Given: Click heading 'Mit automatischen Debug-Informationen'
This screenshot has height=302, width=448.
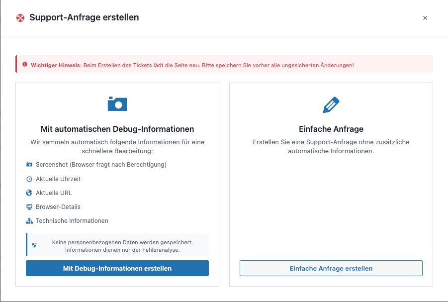Looking at the screenshot, I should 117,129.
